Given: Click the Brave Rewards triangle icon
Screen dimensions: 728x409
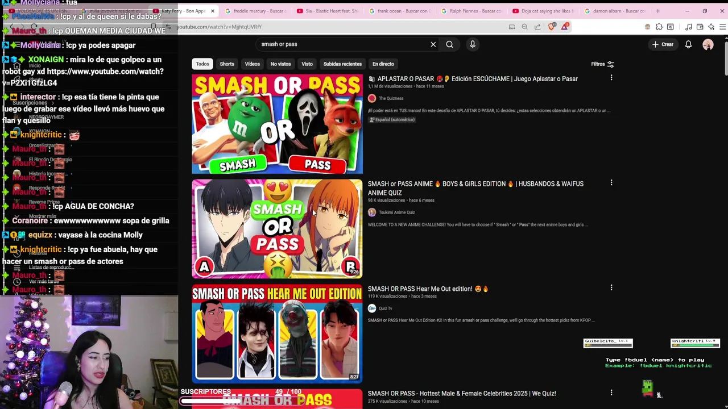Looking at the screenshot, I should 565,27.
